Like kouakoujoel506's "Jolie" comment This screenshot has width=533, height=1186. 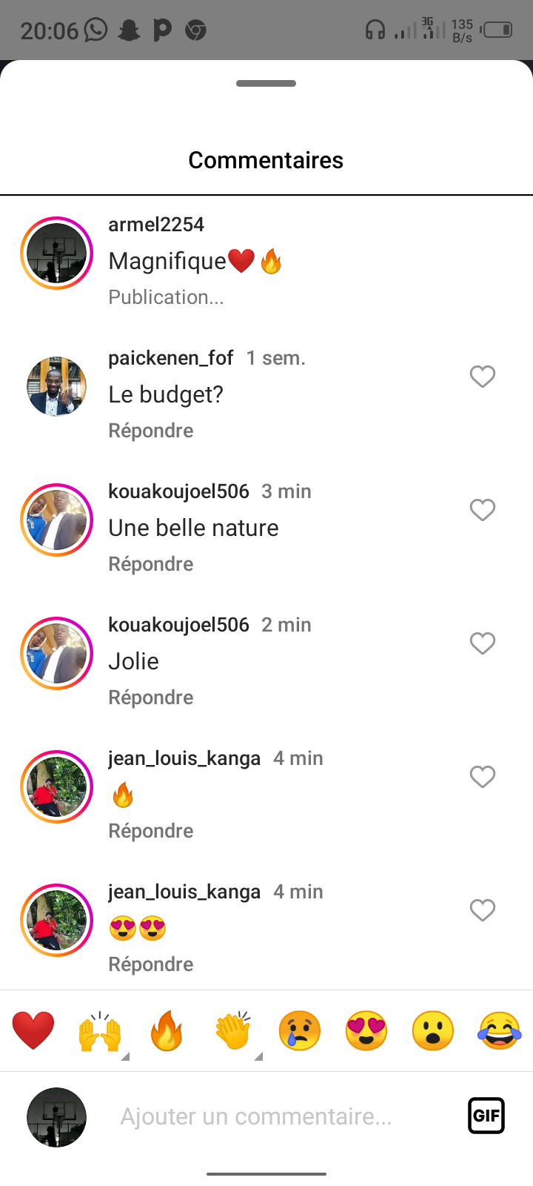coord(483,643)
